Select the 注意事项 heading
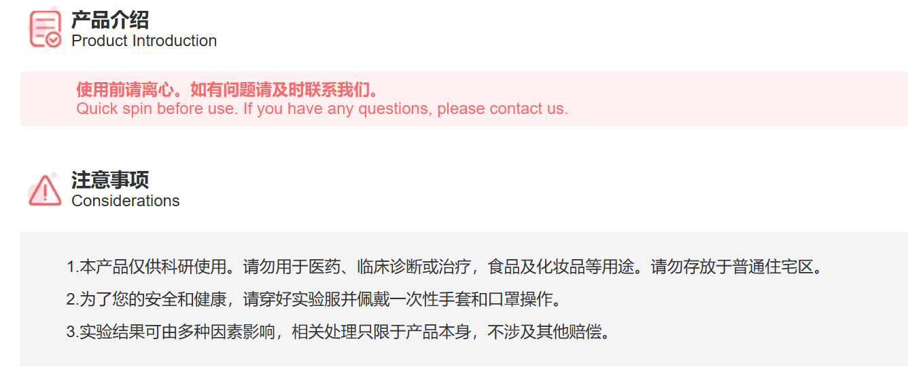Screen dimensions: 908x367 click(110, 180)
